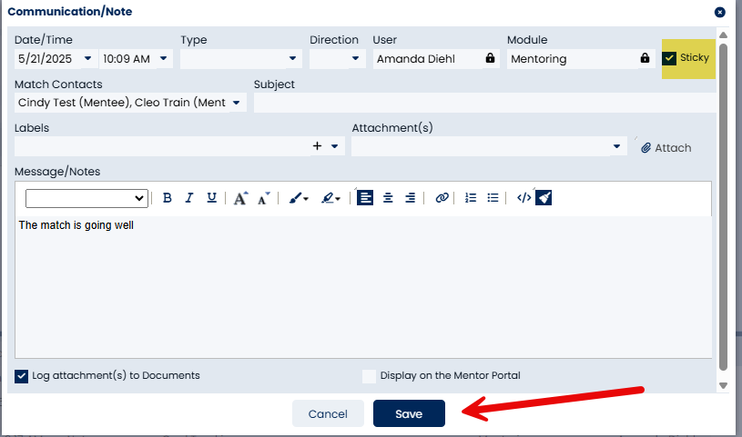The height and width of the screenshot is (437, 742).
Task: Open the text font color picker
Action: [299, 198]
